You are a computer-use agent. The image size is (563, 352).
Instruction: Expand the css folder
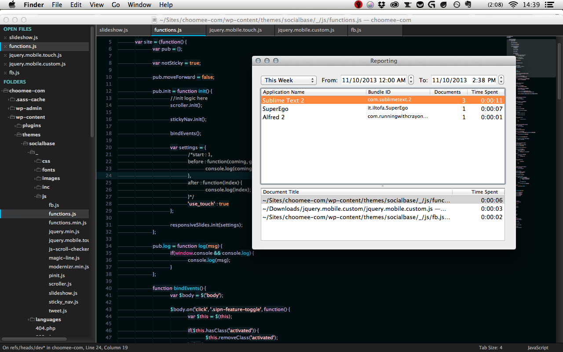tap(35, 161)
